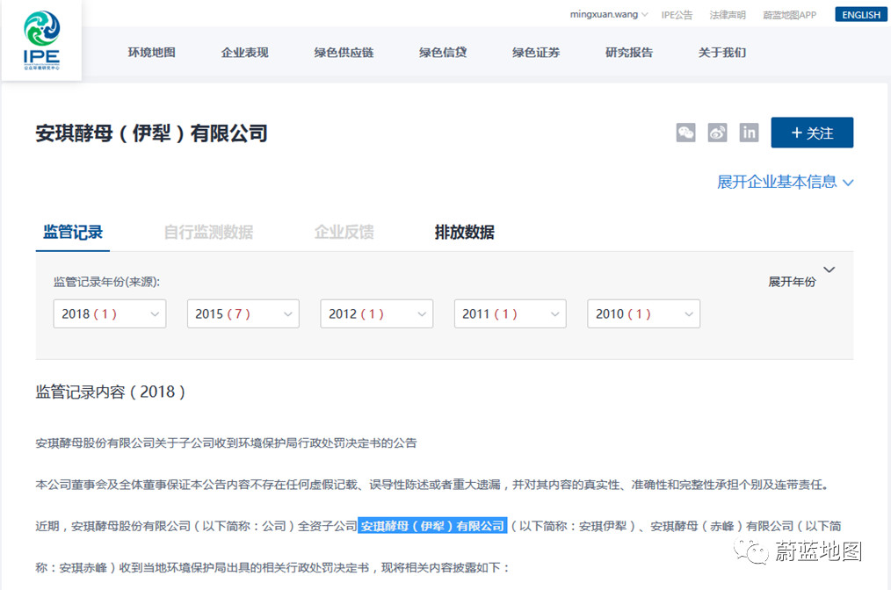Open IPE公告 link

(x=677, y=15)
